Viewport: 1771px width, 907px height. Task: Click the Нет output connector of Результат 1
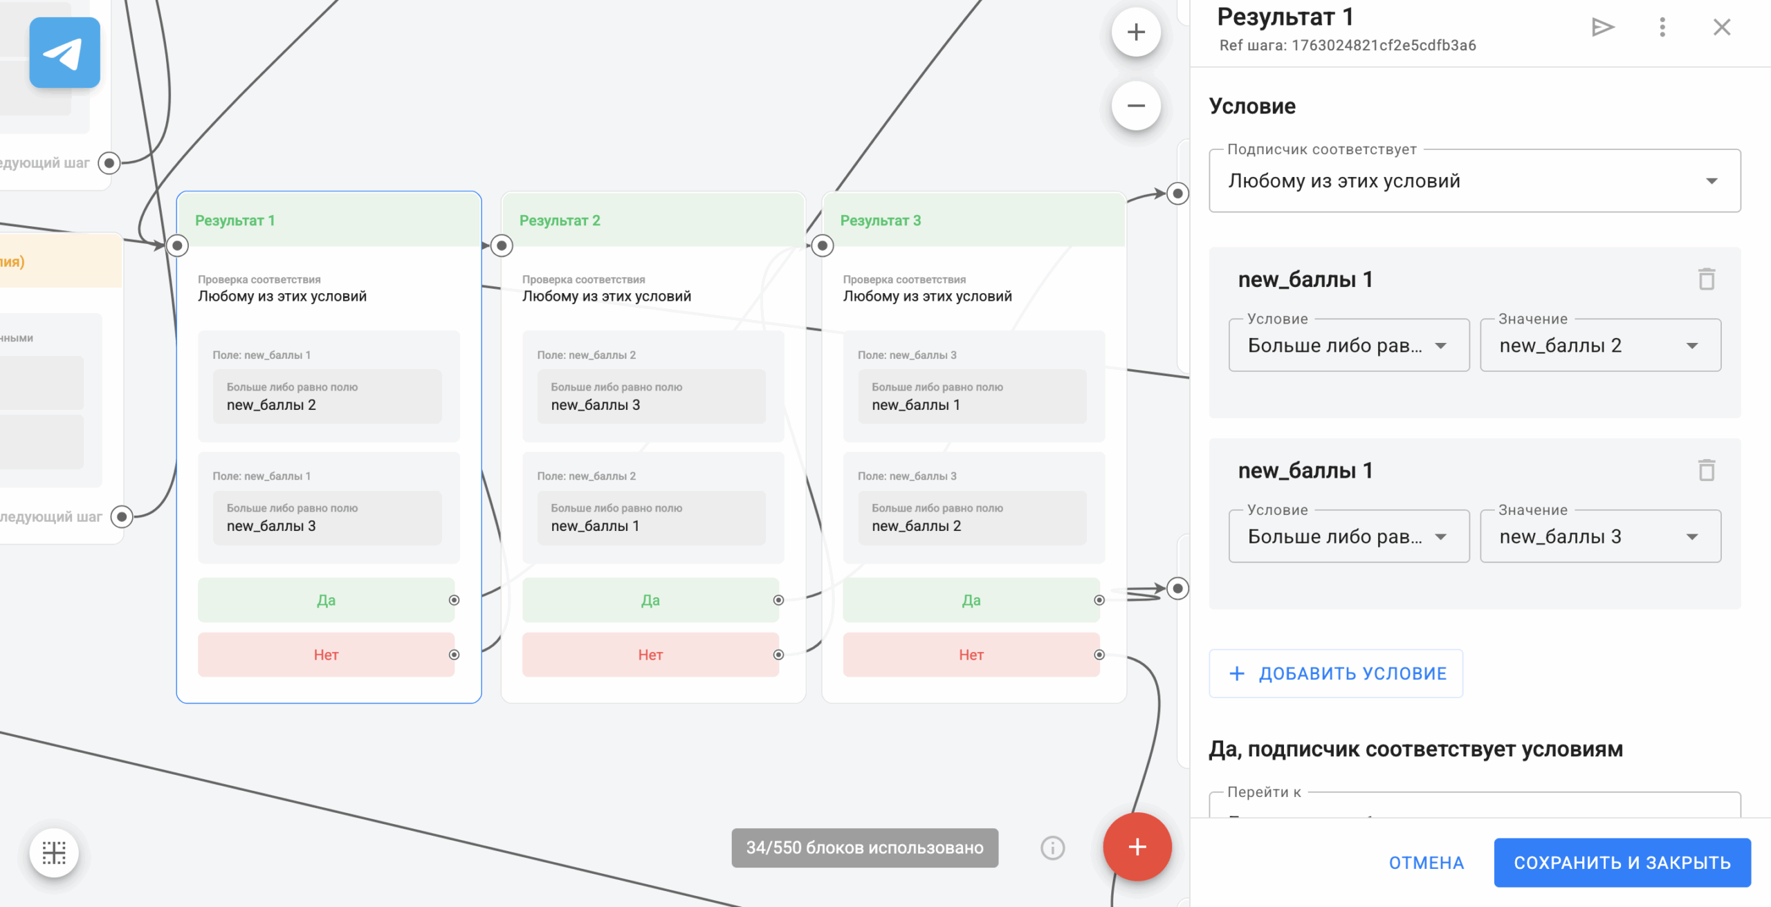pyautogui.click(x=454, y=655)
